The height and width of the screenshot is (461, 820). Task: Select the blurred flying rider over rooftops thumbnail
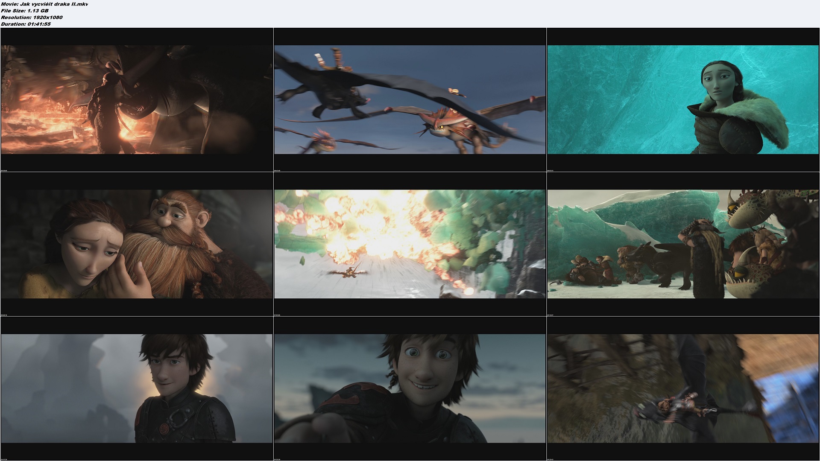click(x=683, y=388)
